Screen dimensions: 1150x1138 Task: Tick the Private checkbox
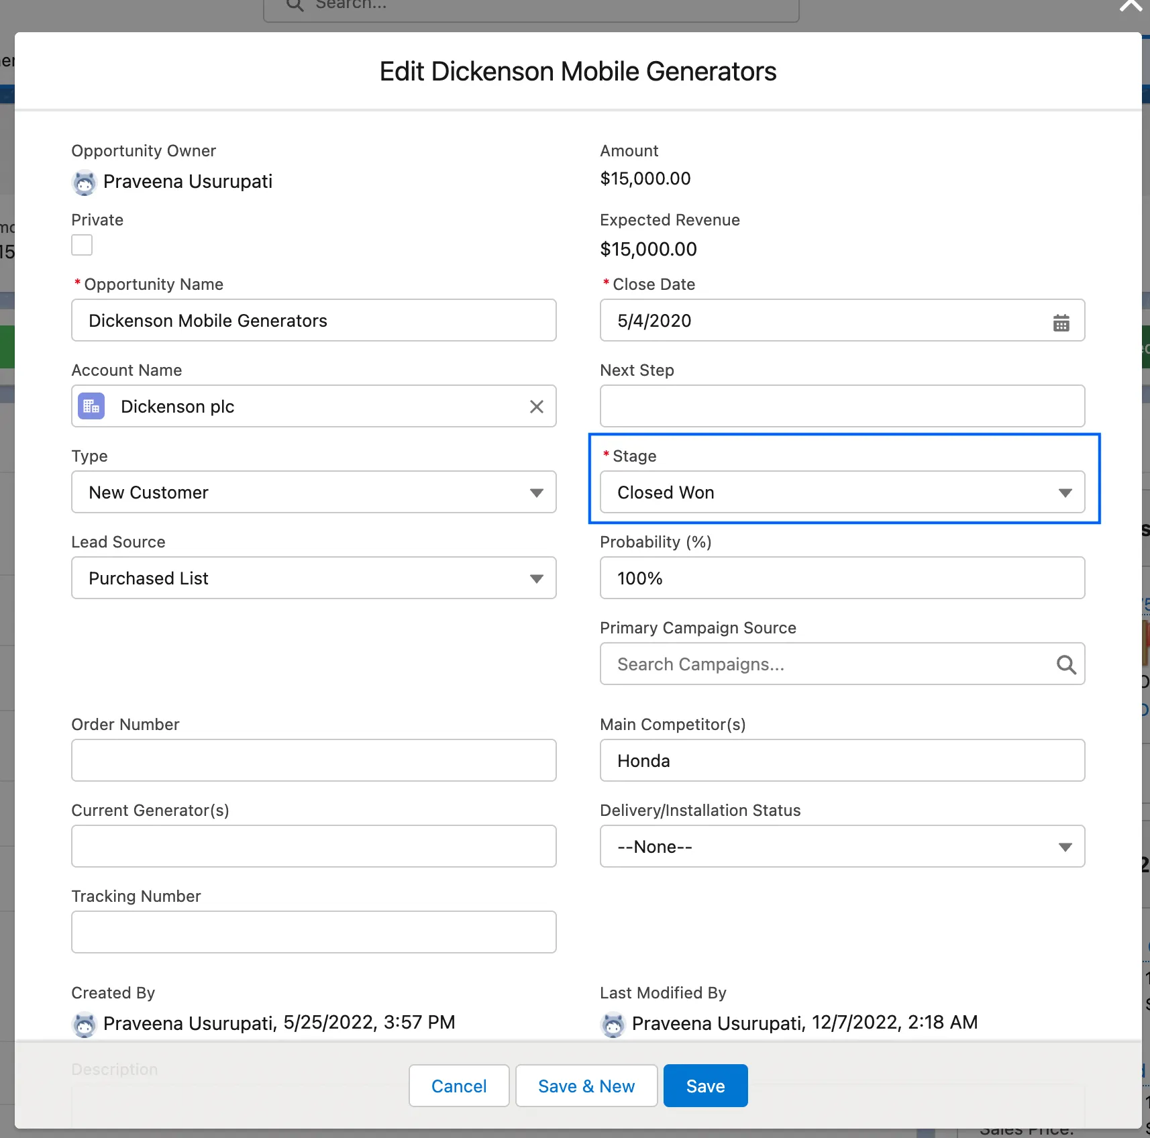(x=82, y=245)
